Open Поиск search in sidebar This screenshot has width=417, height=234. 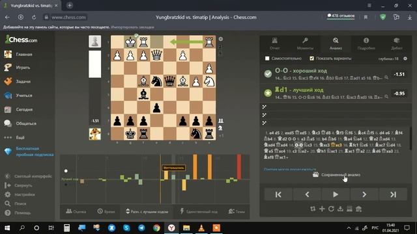pyautogui.click(x=16, y=203)
